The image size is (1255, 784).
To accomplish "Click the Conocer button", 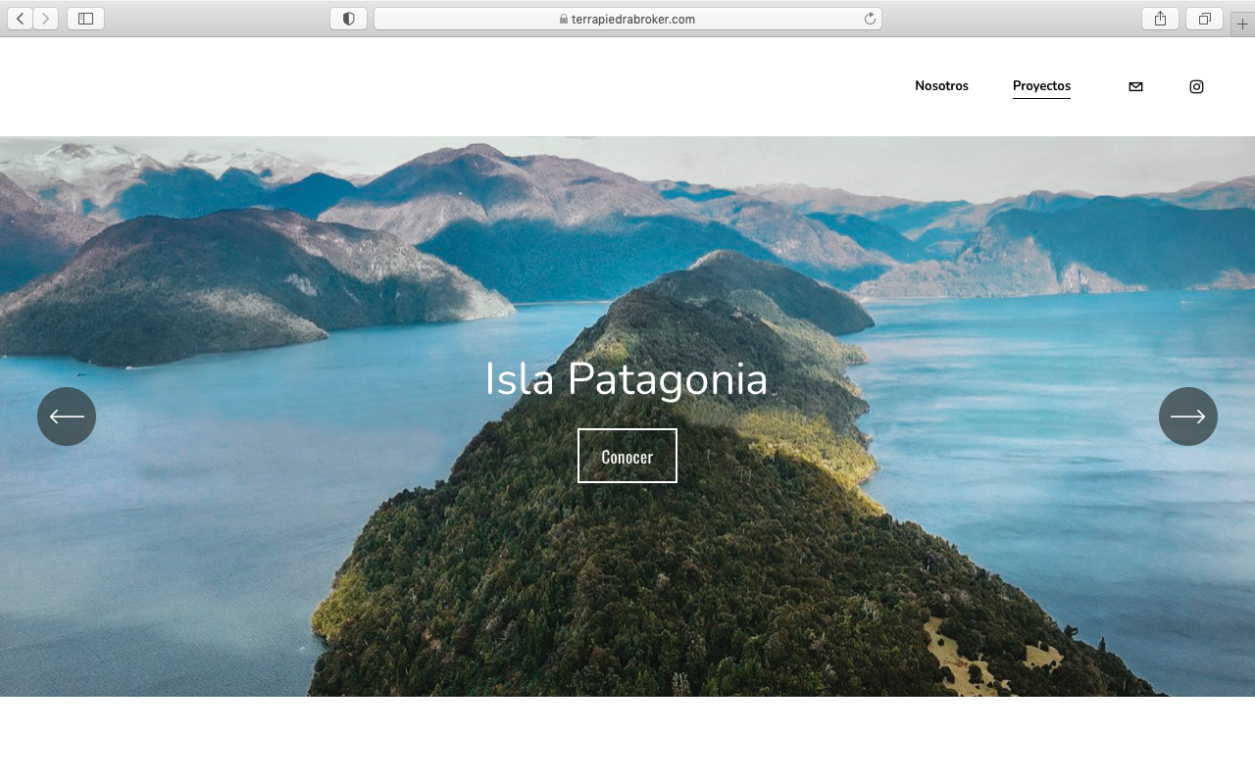I will pyautogui.click(x=627, y=456).
